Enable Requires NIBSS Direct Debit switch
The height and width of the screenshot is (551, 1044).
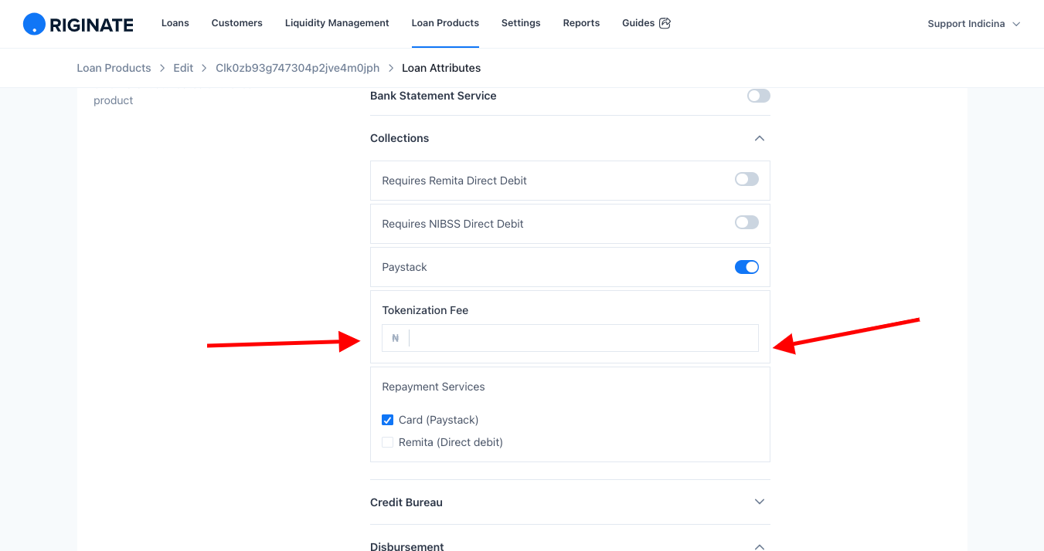click(x=746, y=222)
